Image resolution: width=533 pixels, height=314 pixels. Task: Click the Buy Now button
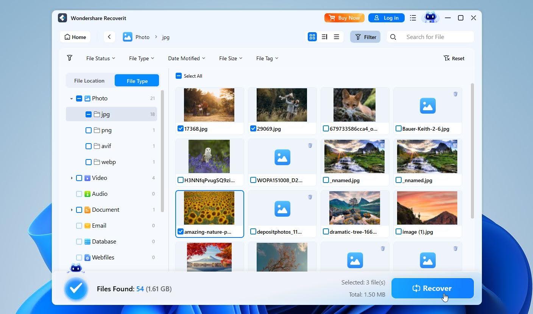[x=344, y=18]
